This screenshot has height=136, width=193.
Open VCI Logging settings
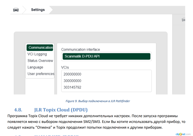tap(37, 54)
